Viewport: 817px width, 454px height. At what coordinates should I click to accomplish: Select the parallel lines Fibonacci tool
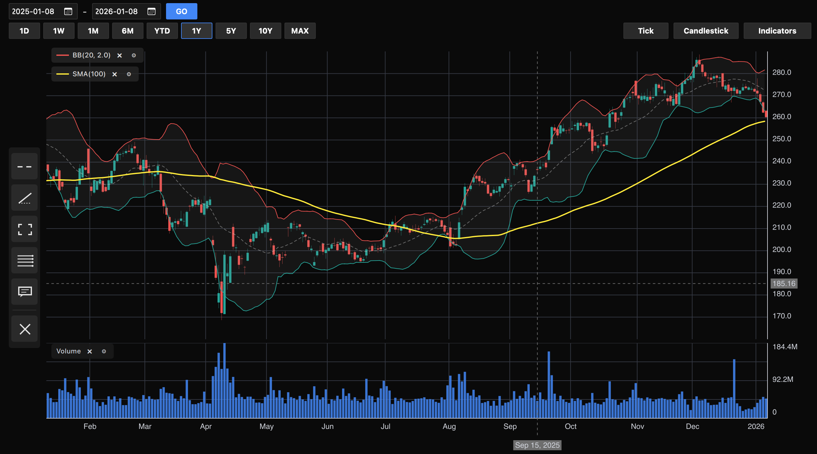[24, 261]
